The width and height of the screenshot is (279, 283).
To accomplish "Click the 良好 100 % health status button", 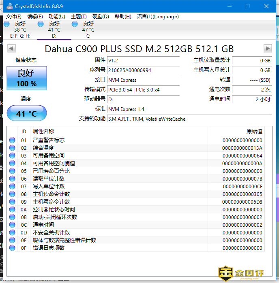I will point(27,78).
